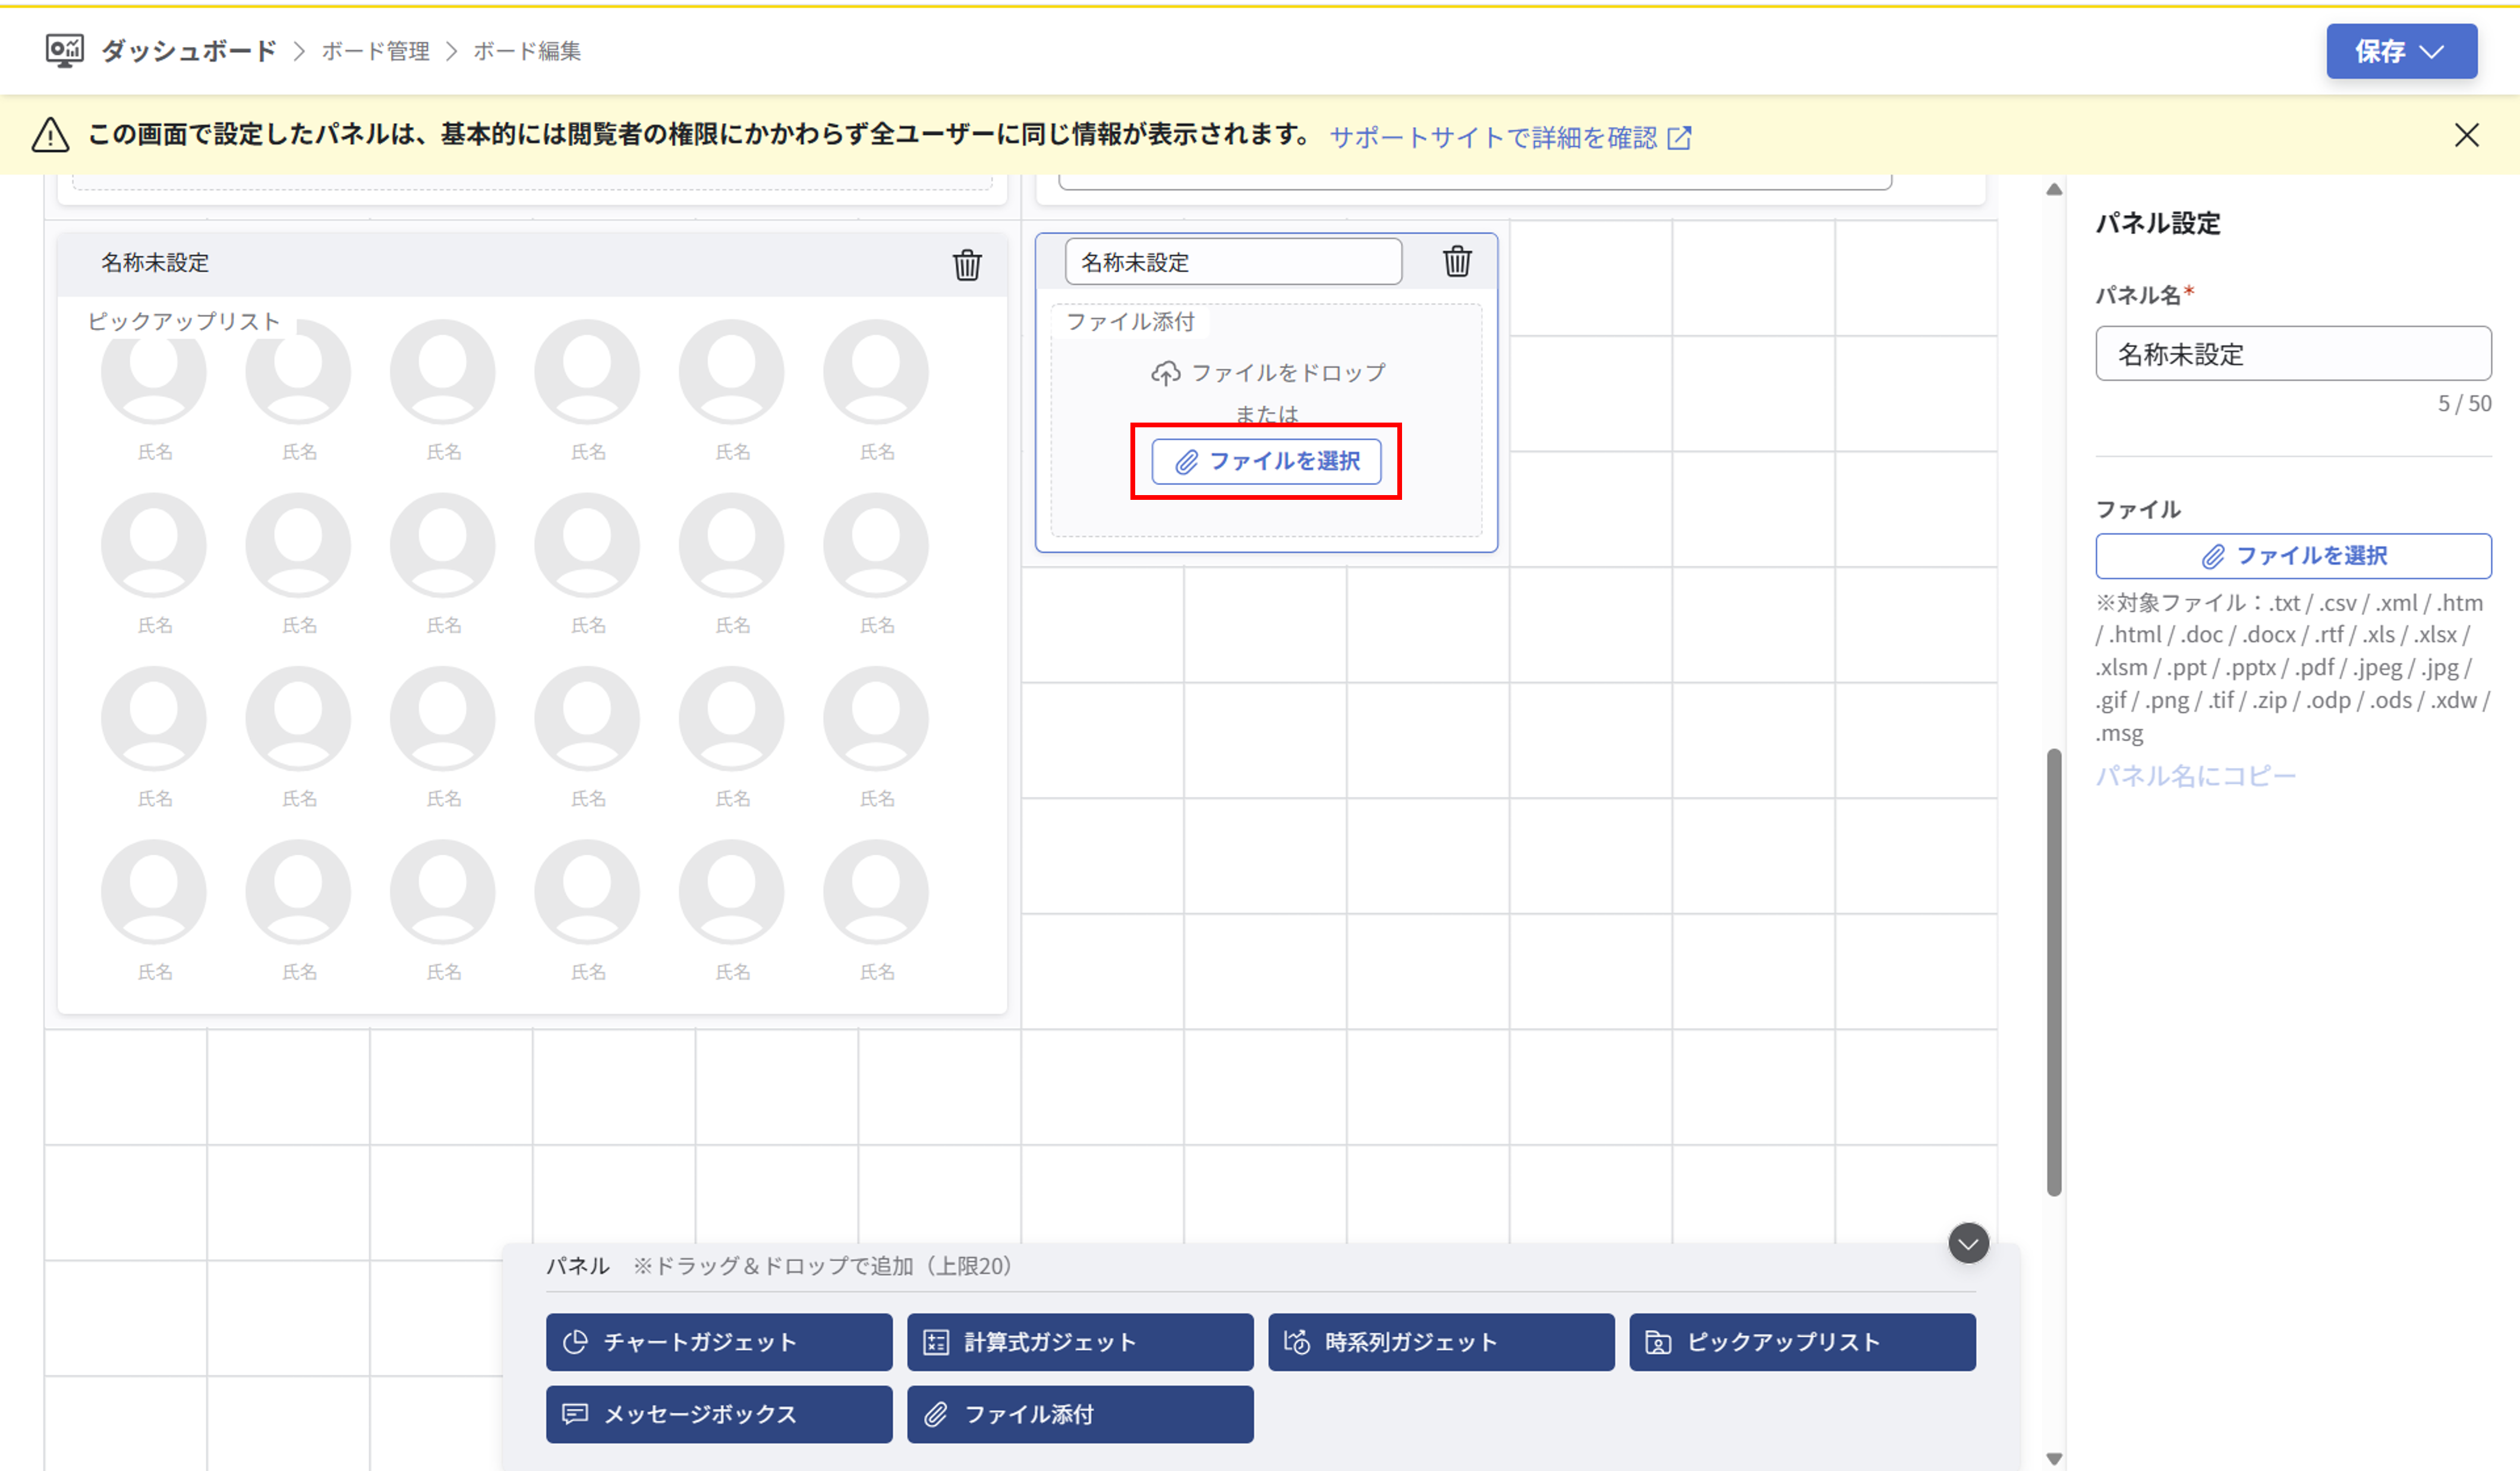2520x1471 pixels.
Task: Select the 名称未設定 pickup list panel header
Action: click(x=532, y=264)
